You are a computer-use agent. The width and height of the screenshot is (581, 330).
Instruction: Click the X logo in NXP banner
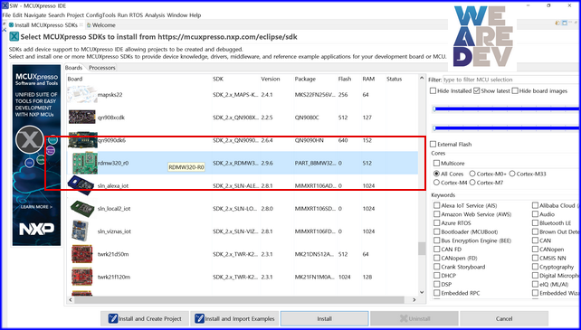pyautogui.click(x=29, y=139)
